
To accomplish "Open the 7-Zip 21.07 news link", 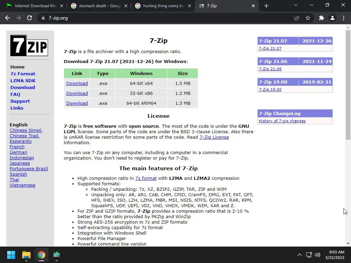I will click(x=270, y=48).
